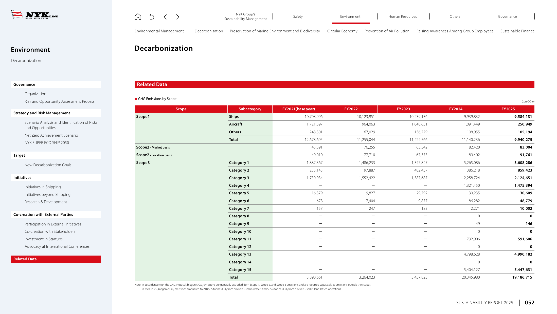Select the Aircraft subcategory cell

[x=250, y=124]
